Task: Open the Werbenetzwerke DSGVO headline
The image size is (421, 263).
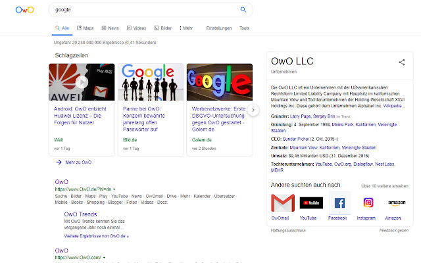Action: point(218,119)
